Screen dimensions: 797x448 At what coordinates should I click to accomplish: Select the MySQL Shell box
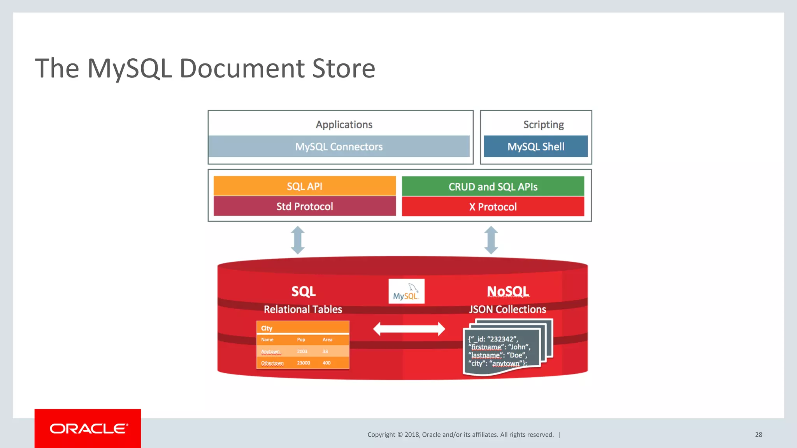pyautogui.click(x=535, y=147)
